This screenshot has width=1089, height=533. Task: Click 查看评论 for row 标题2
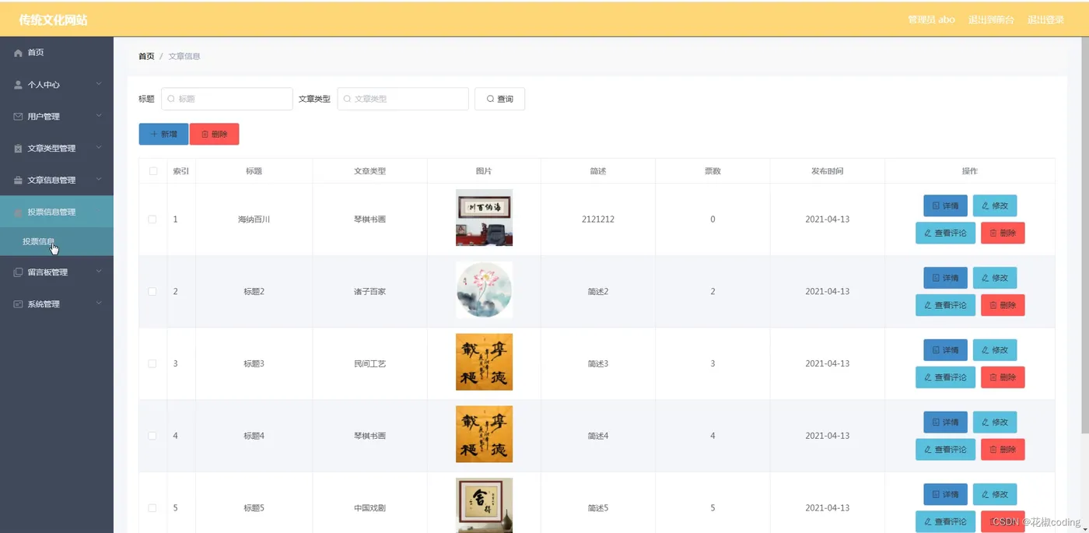point(945,305)
